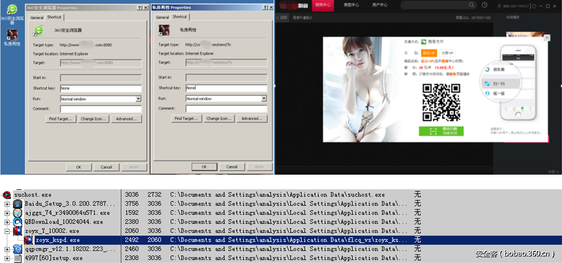The height and width of the screenshot is (263, 562).
Task: Click Comment field in 360安全浏览器 Properties
Action: pyautogui.click(x=100, y=109)
